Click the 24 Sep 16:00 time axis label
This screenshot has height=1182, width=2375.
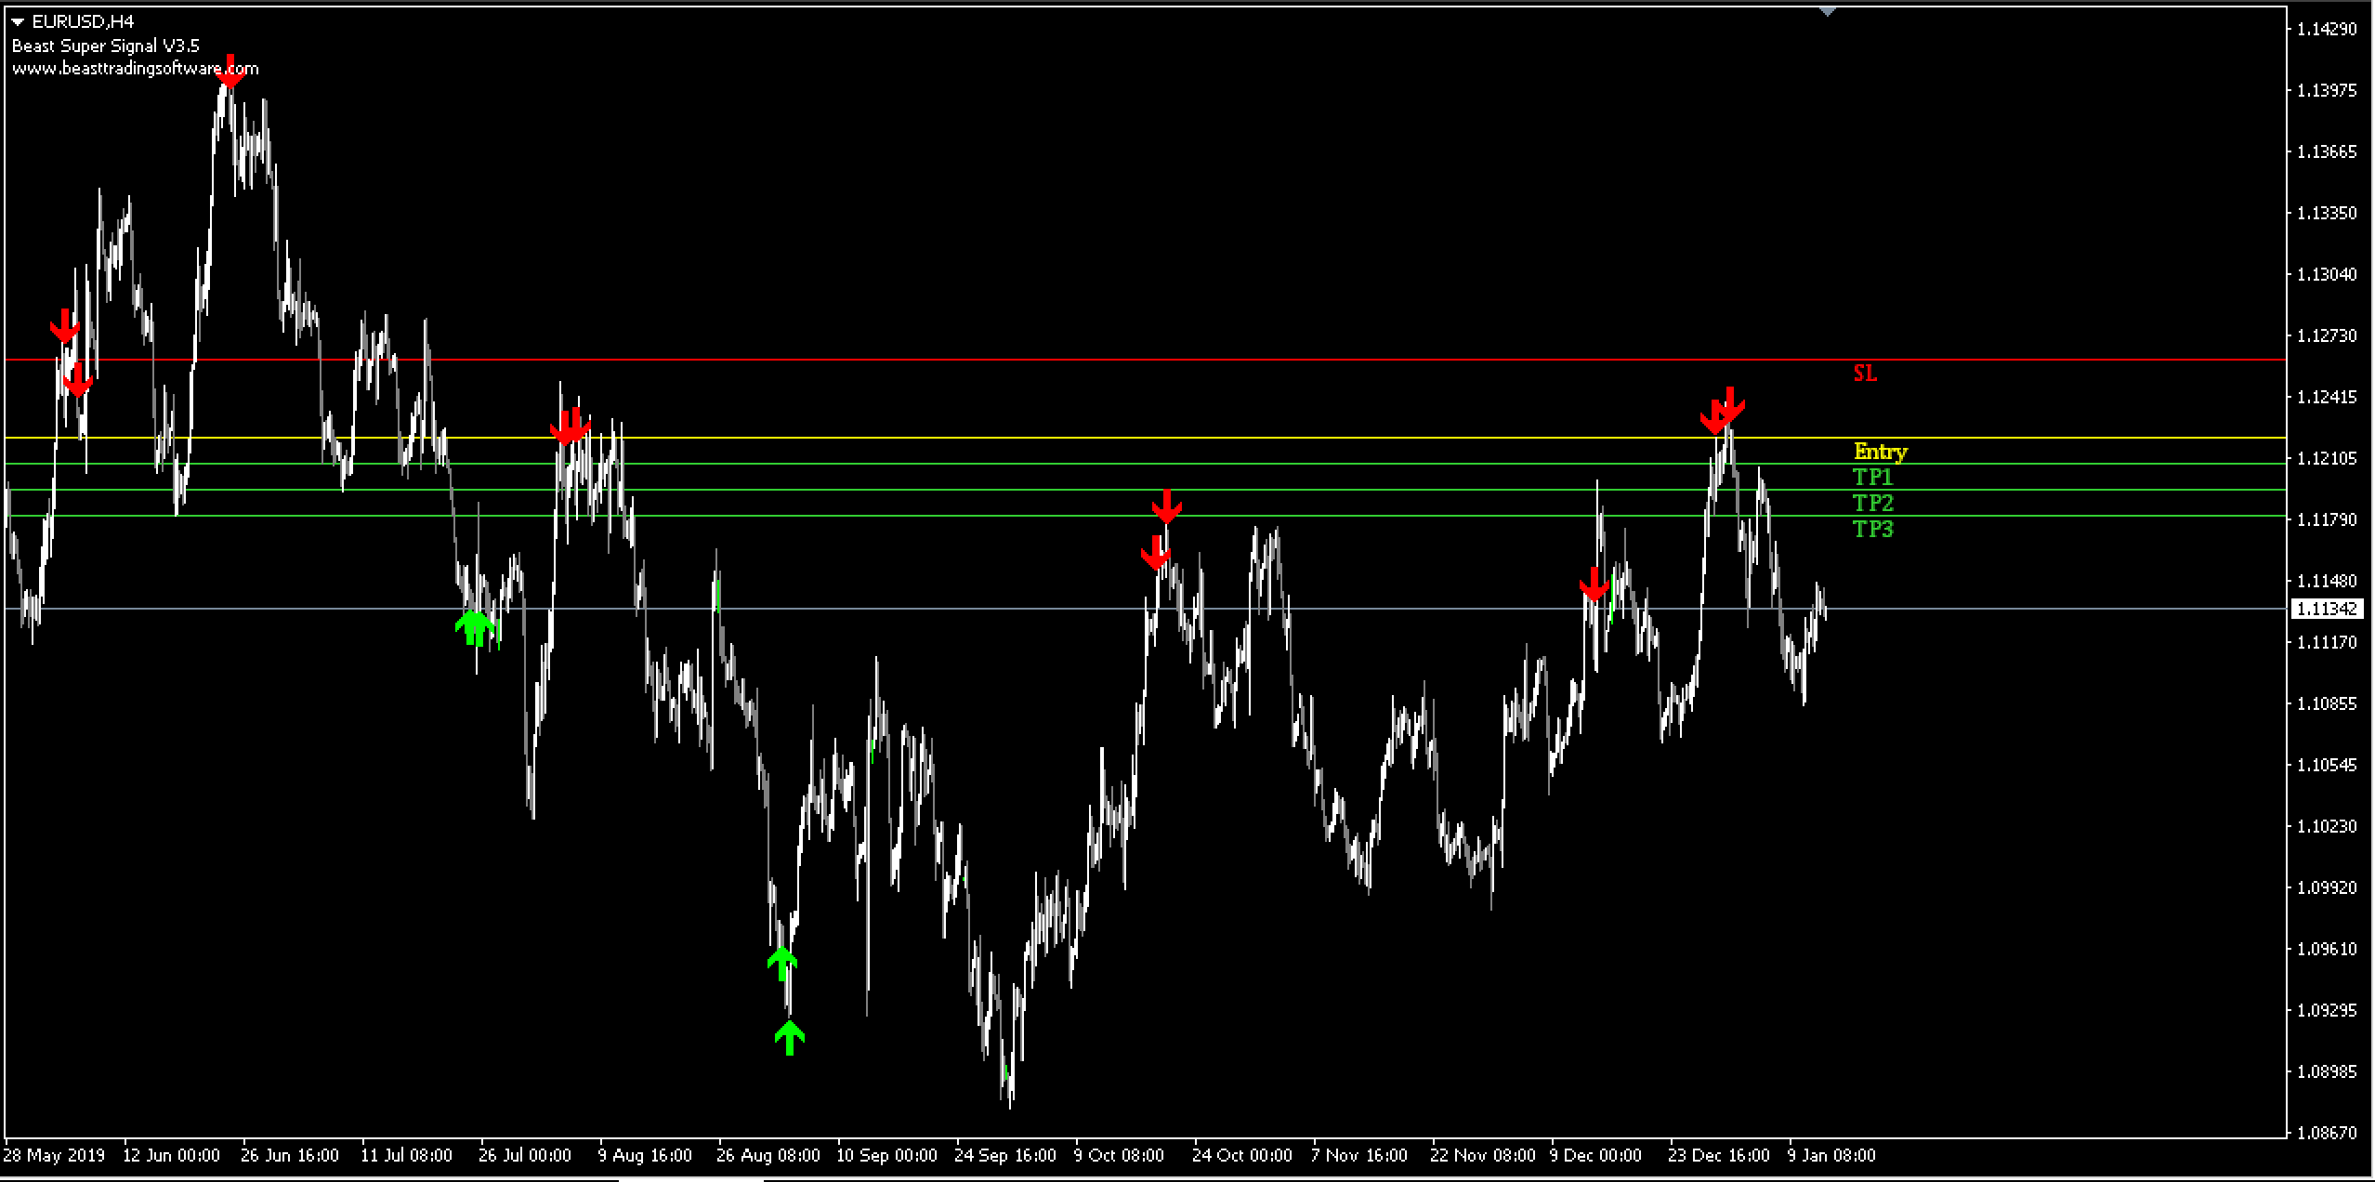coord(1004,1155)
